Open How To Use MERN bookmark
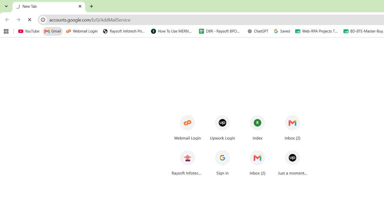 tap(171, 31)
